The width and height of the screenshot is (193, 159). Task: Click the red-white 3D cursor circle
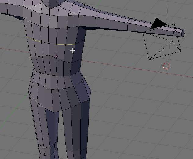pyautogui.click(x=166, y=66)
